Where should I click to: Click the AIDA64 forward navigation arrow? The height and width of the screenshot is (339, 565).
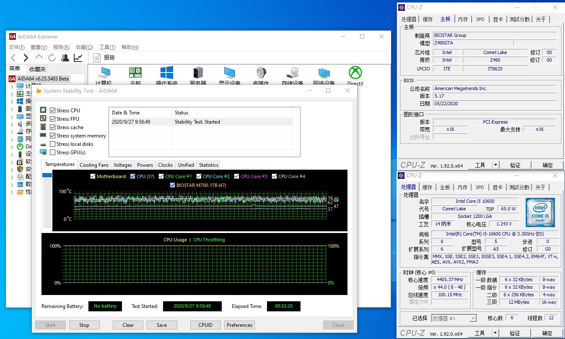26,58
